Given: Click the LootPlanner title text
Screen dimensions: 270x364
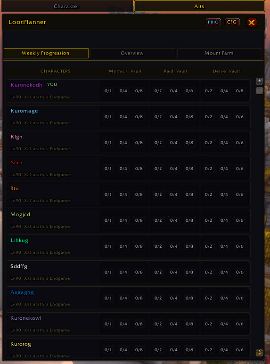Looking at the screenshot, I should tap(27, 22).
